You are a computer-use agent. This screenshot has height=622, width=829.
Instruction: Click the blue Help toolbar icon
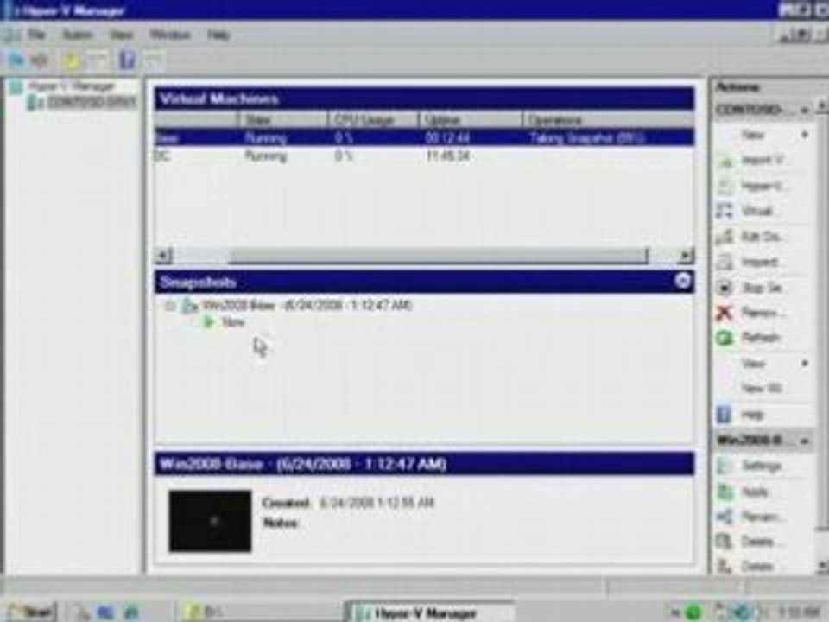(127, 60)
